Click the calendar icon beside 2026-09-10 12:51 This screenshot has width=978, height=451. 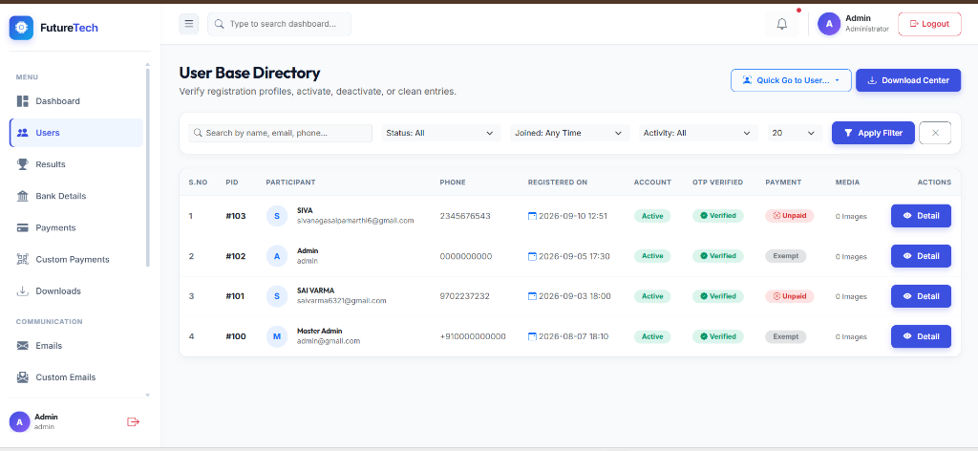point(532,216)
